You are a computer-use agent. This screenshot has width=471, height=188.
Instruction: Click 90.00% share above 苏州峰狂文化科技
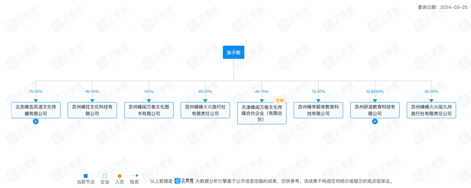point(92,91)
